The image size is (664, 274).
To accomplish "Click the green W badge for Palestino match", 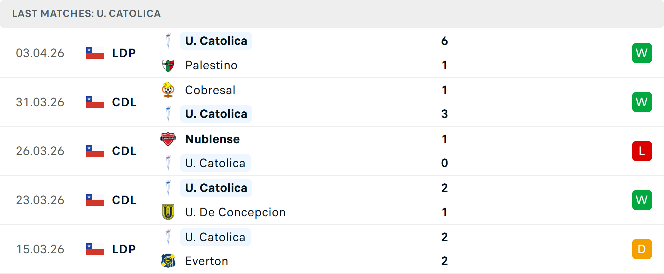I will point(642,53).
